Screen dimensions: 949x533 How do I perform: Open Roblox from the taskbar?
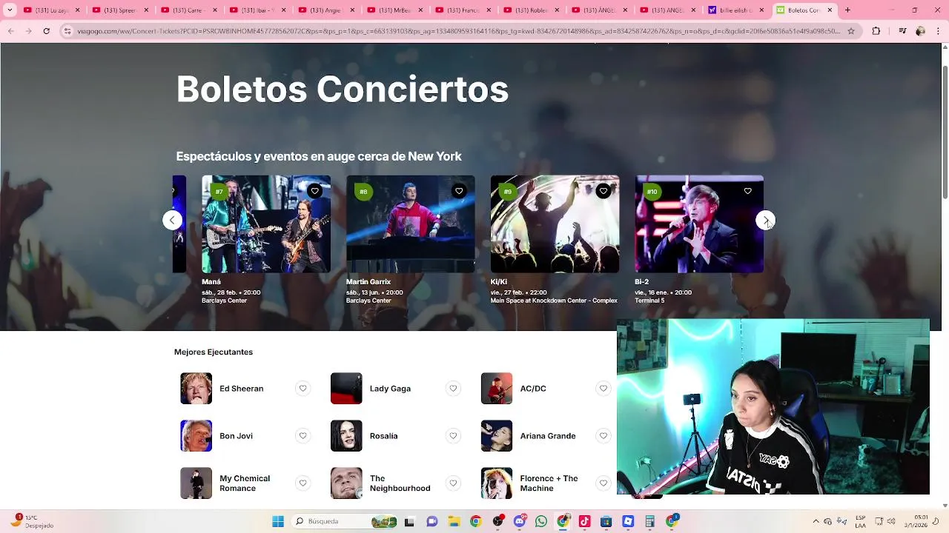[629, 521]
